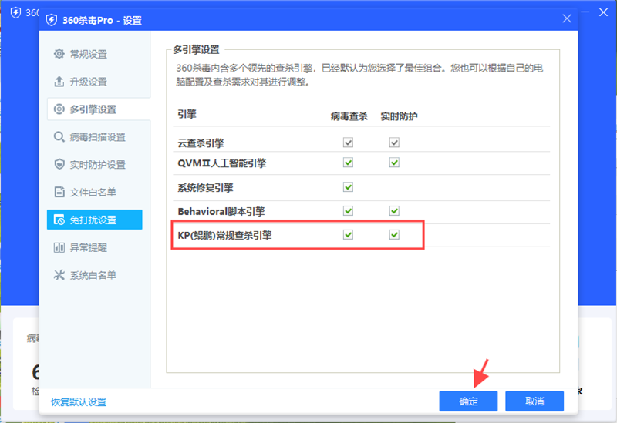Click the description text starting with 360杀毒内含
617x423 pixels.
tap(359, 75)
